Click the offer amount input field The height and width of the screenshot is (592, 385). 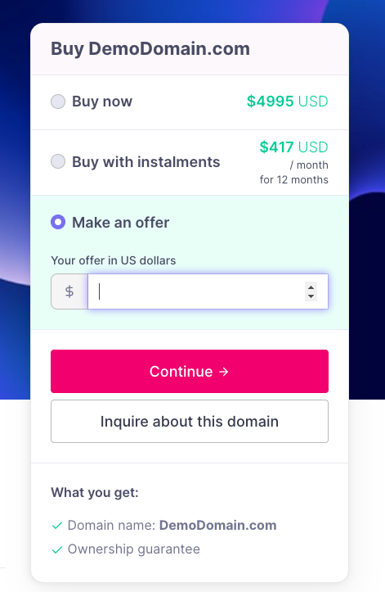coord(208,291)
